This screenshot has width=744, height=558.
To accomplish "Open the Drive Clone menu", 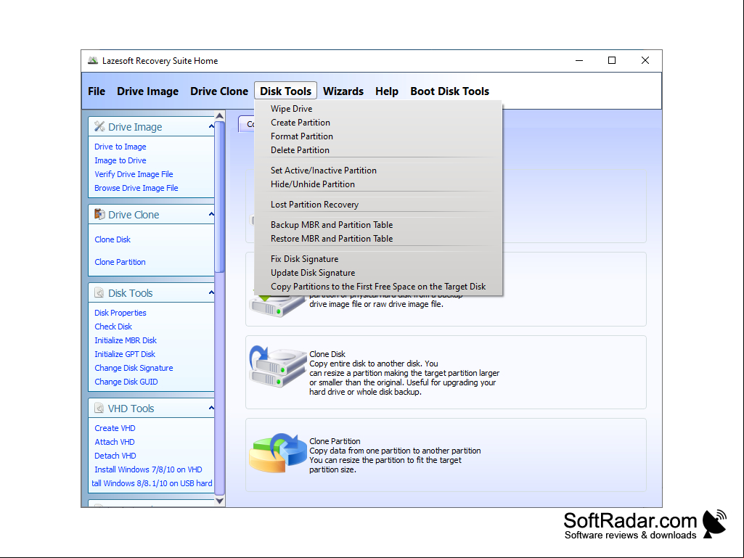I will tap(219, 91).
